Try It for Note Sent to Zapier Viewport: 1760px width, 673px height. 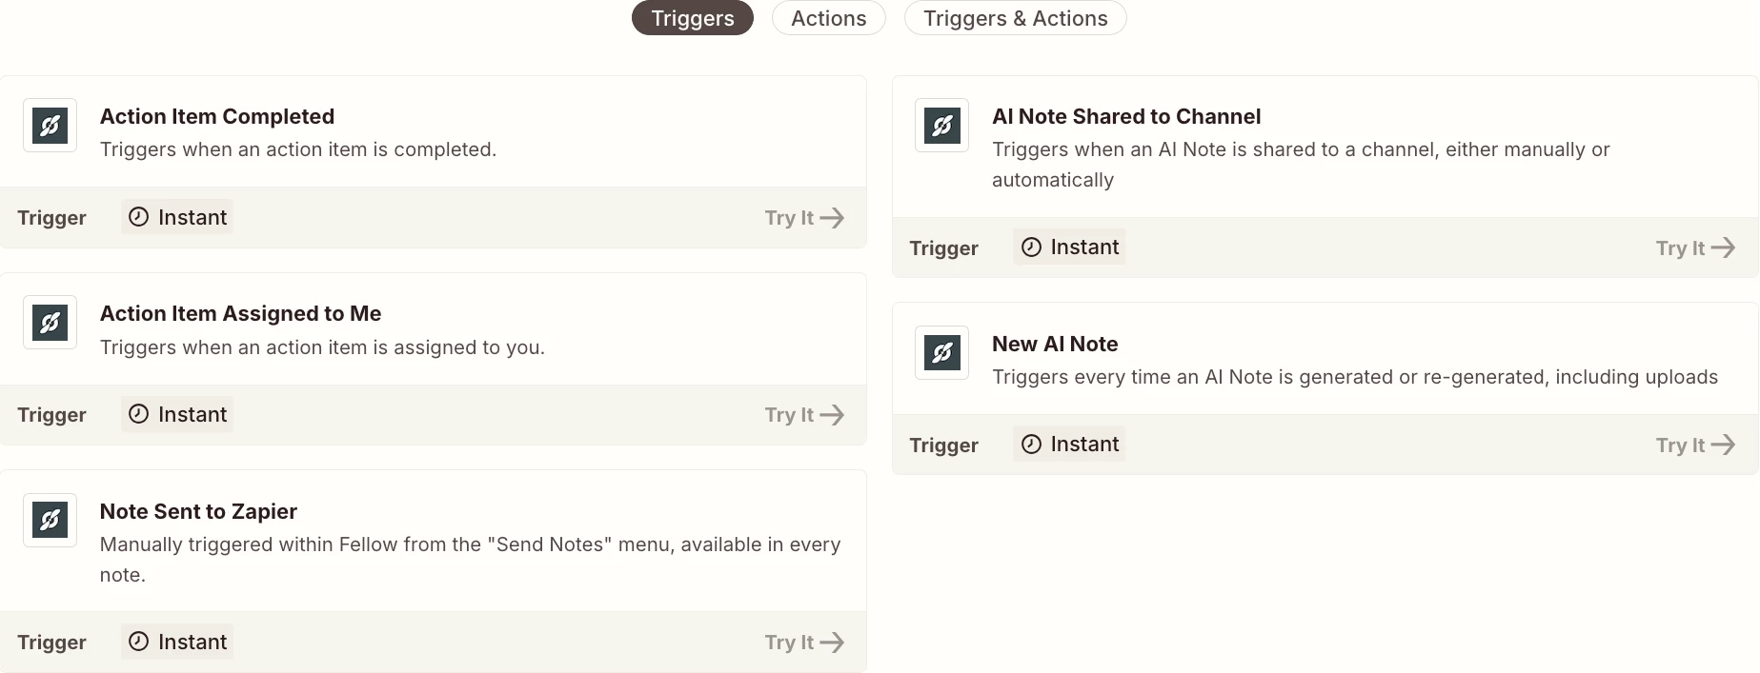pyautogui.click(x=803, y=643)
